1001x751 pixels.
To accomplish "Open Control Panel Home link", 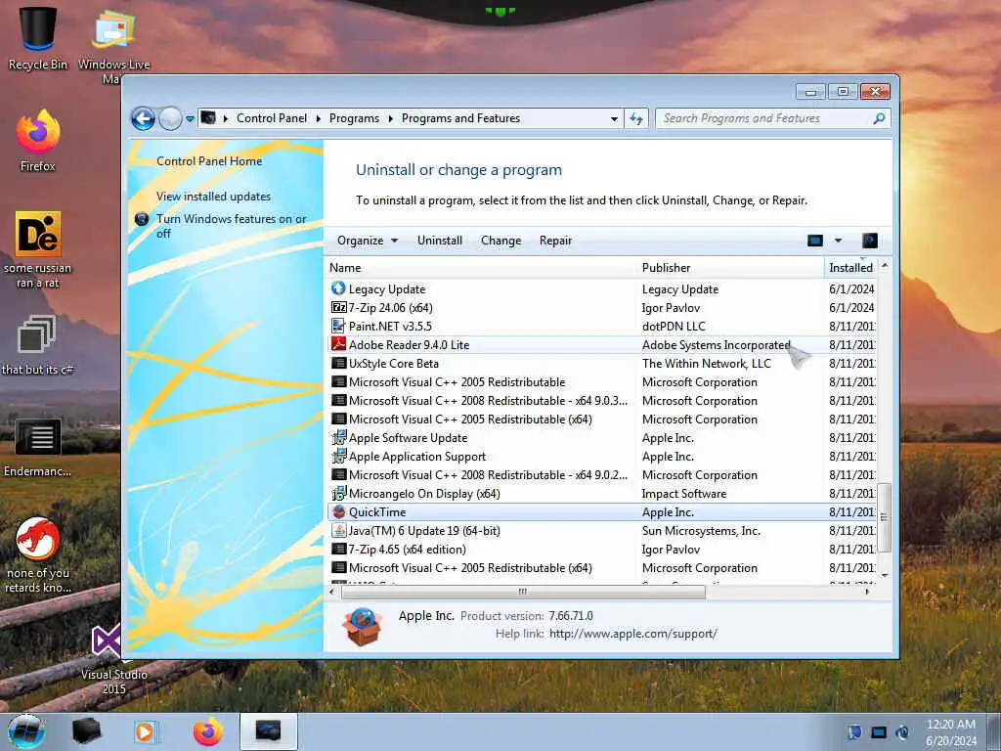I will point(209,161).
